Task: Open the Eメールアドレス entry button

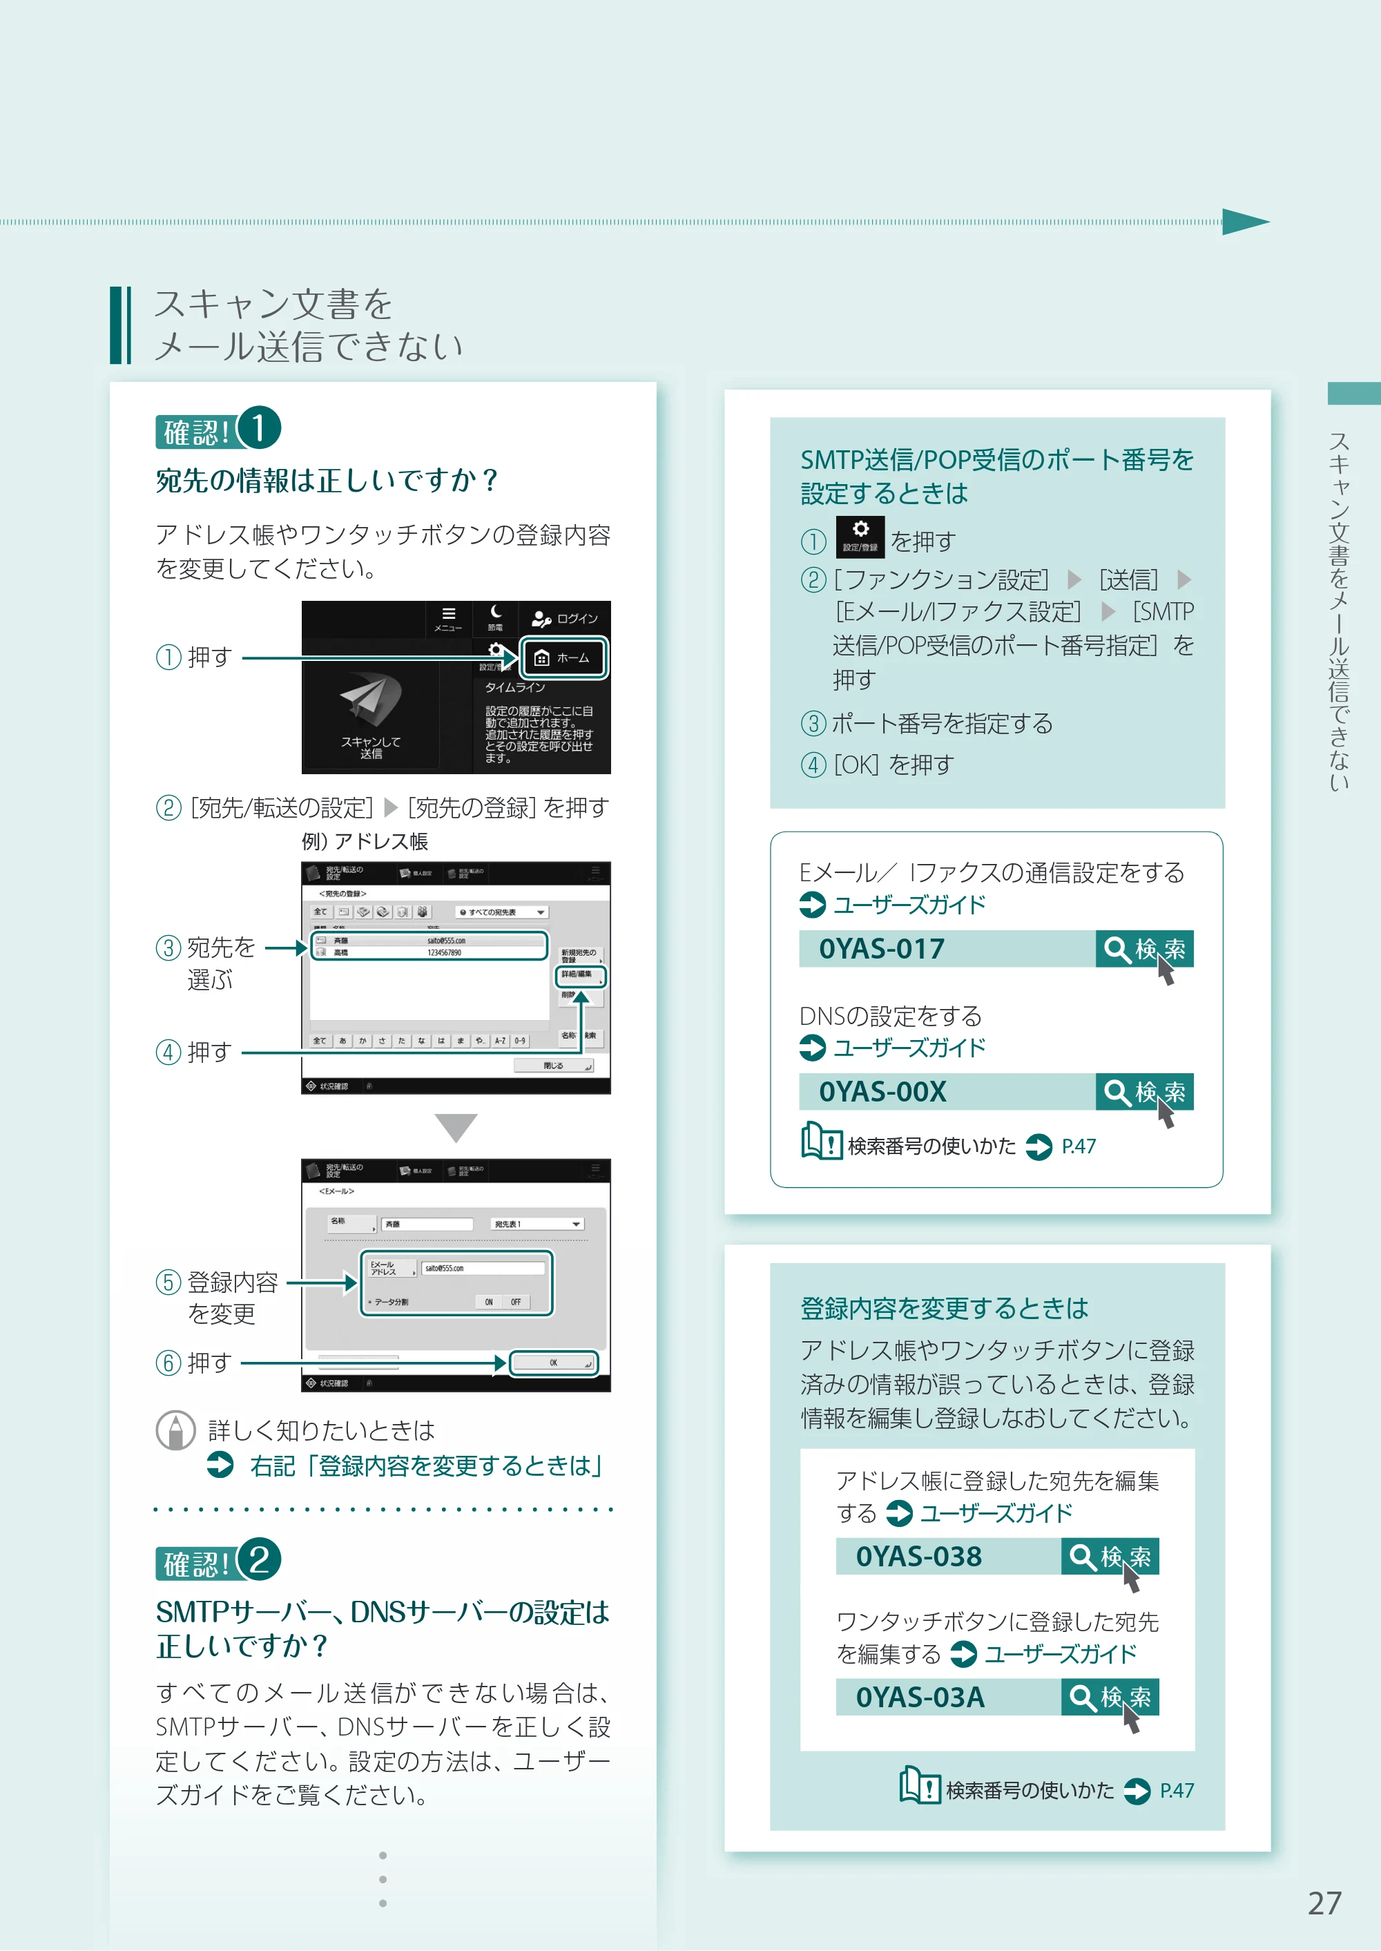Action: 392,1268
